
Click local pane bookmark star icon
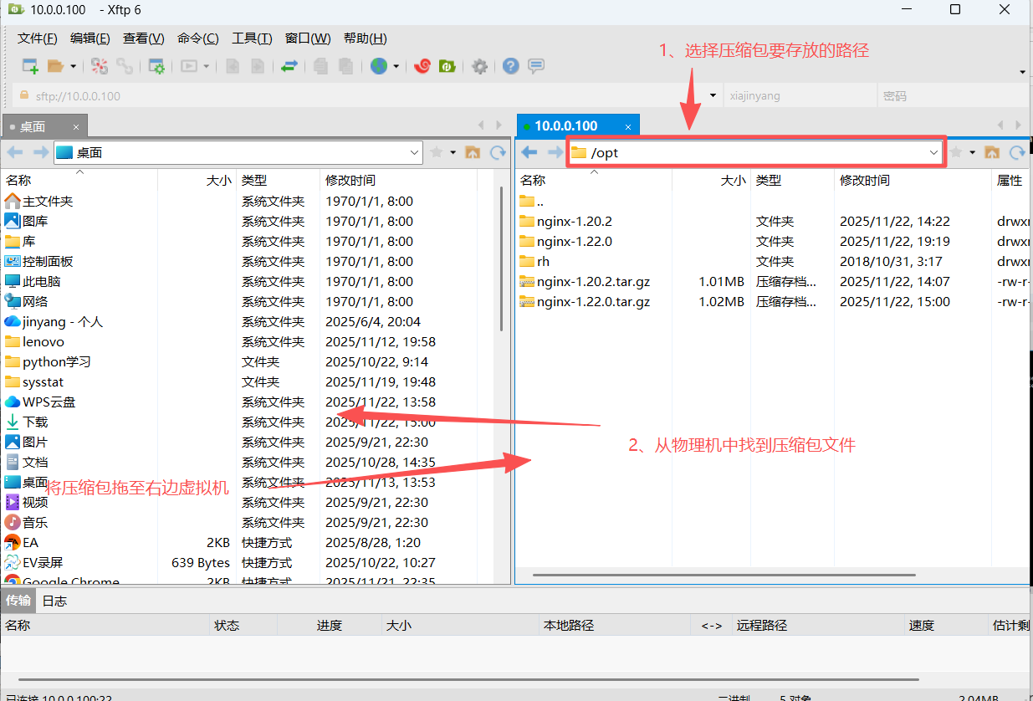click(x=437, y=152)
